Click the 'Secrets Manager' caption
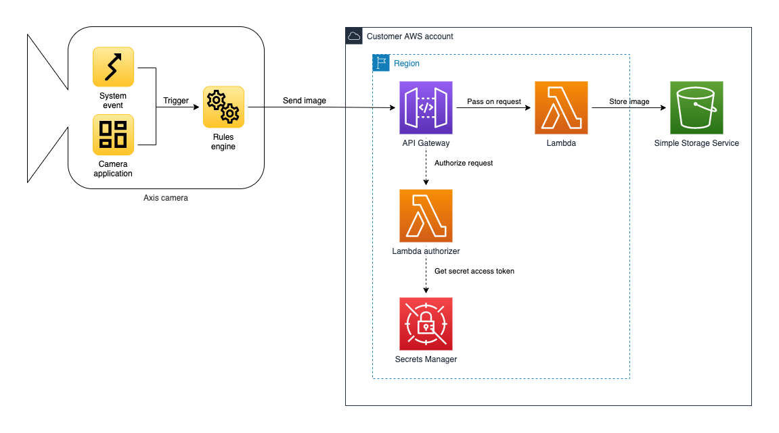 (x=426, y=359)
